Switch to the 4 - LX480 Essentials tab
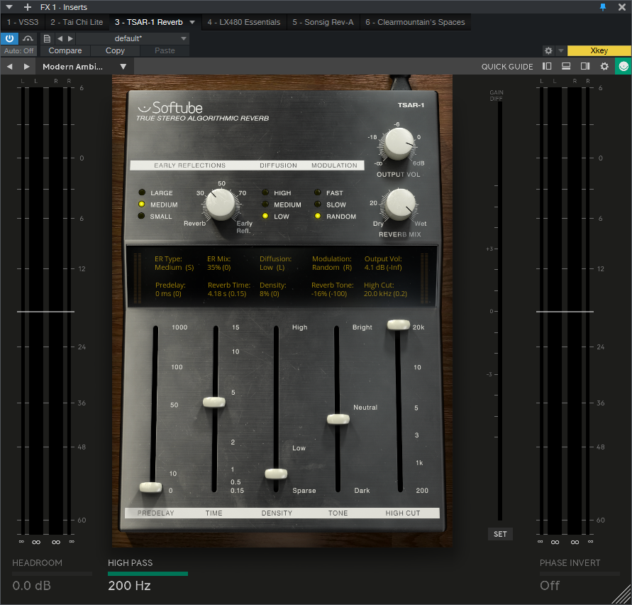Viewport: 632px width, 605px height. (244, 22)
